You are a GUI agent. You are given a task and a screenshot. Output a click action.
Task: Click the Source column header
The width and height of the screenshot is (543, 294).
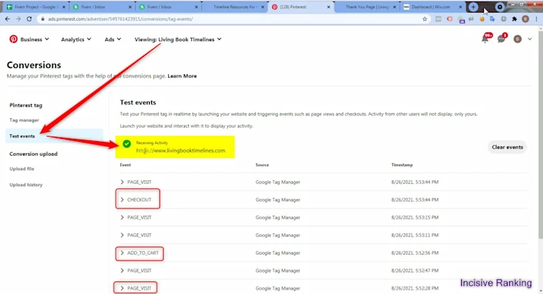click(x=262, y=165)
